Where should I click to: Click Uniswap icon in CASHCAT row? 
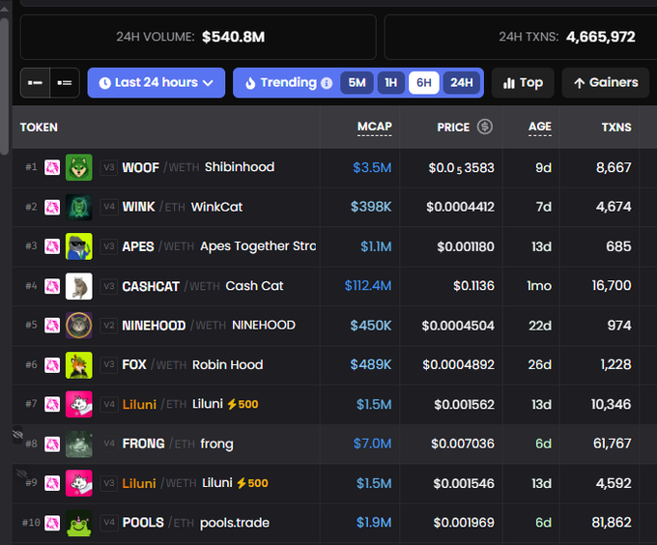tap(52, 286)
